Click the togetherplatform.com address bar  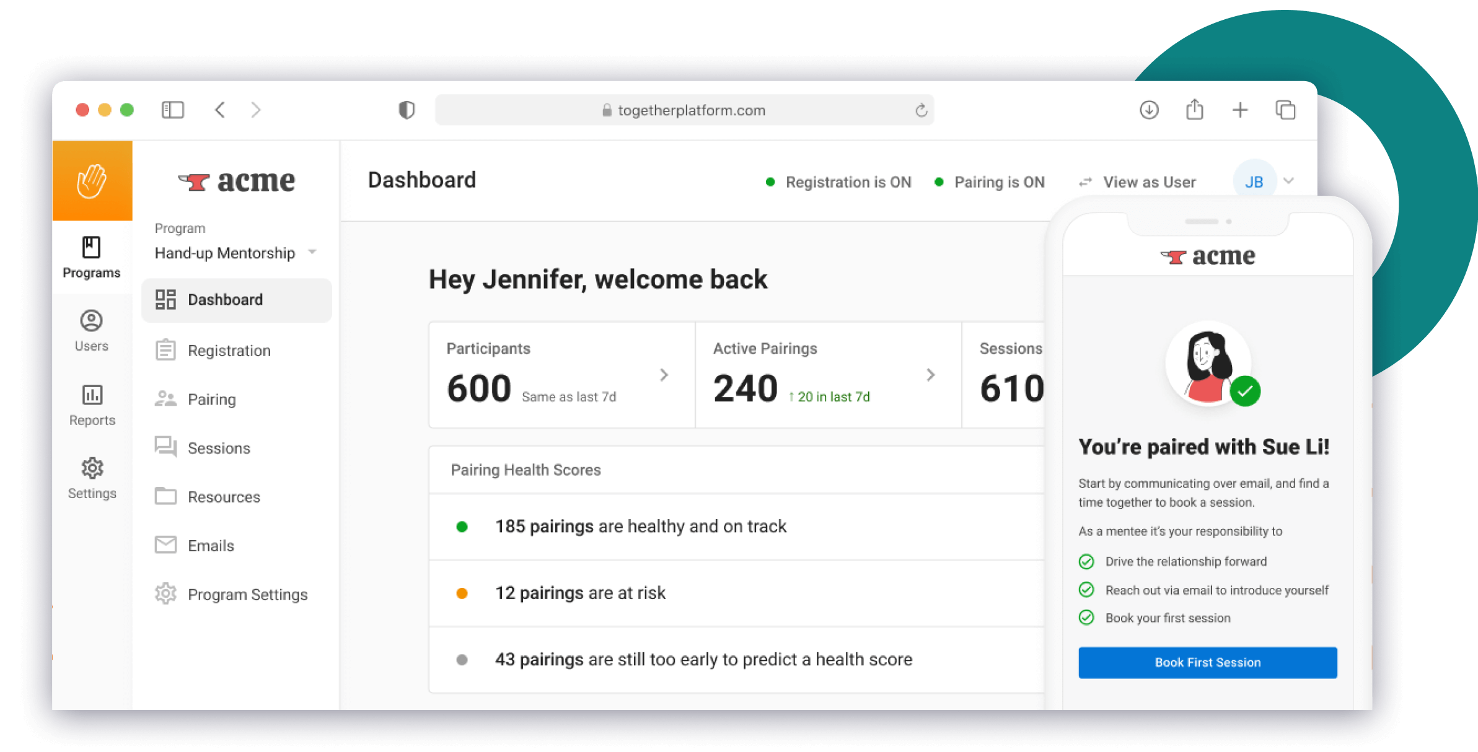(x=684, y=110)
